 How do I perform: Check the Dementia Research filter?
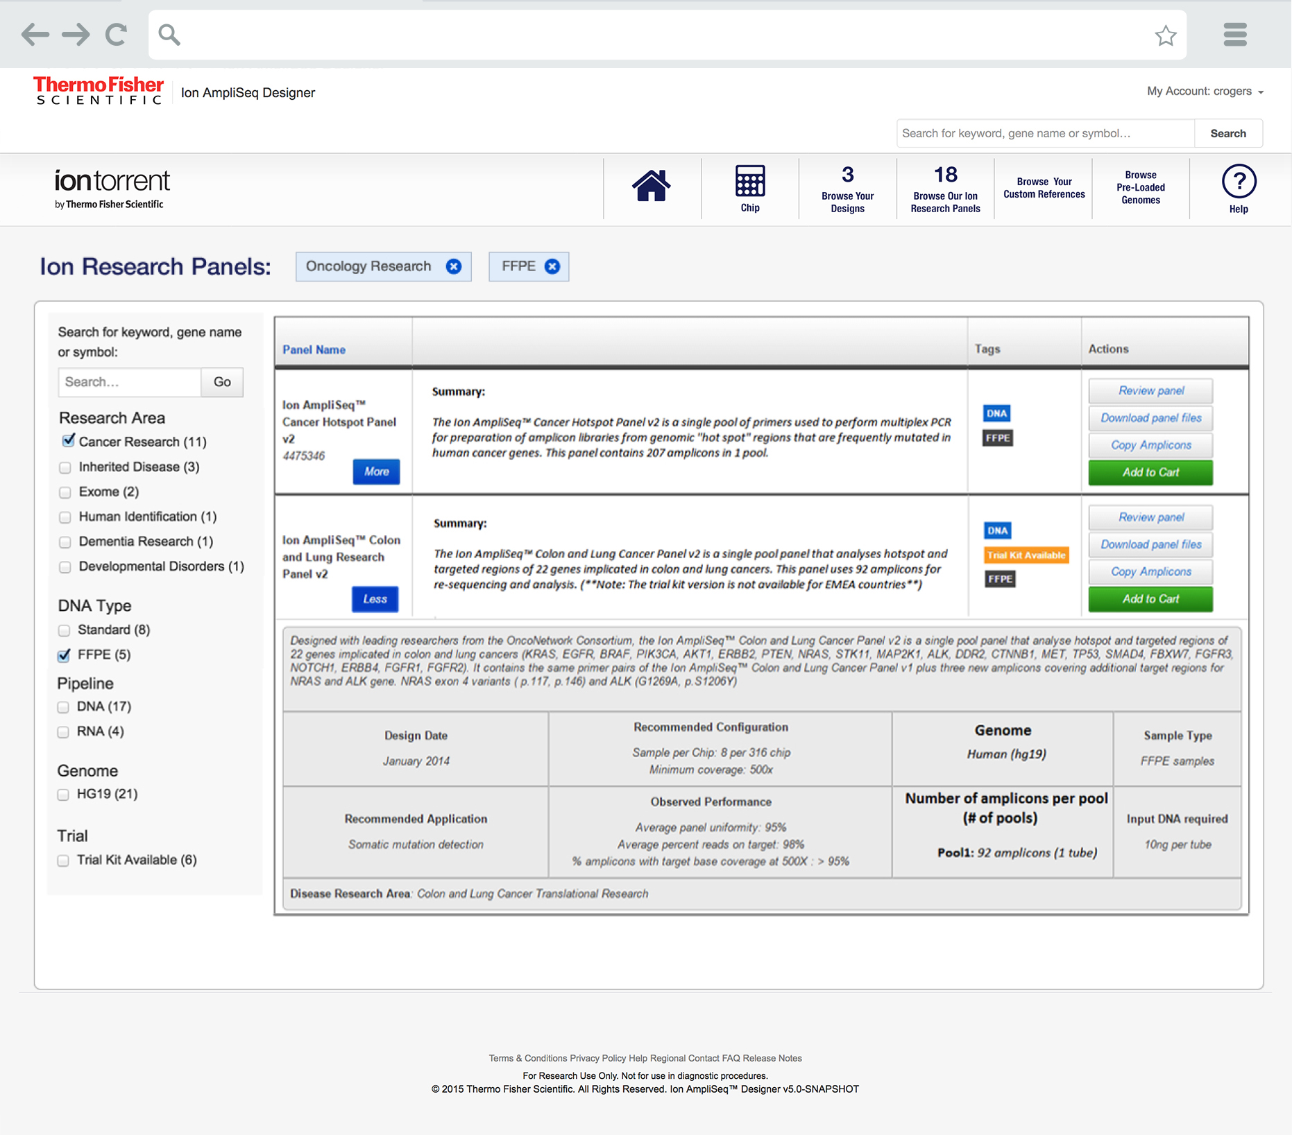coord(65,542)
